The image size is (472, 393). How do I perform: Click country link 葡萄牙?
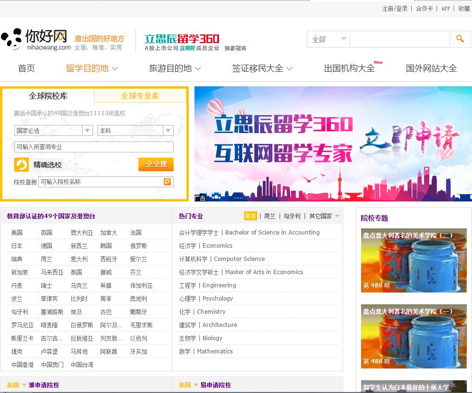pyautogui.click(x=138, y=312)
